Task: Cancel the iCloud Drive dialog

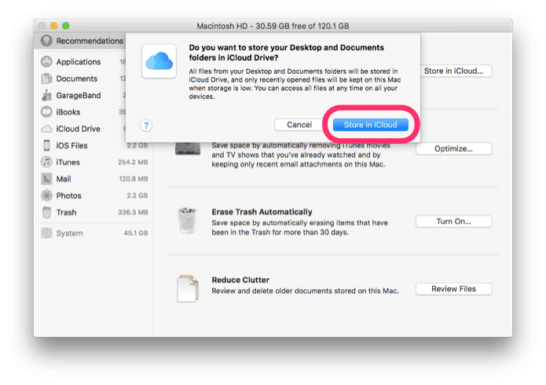Action: (x=299, y=125)
